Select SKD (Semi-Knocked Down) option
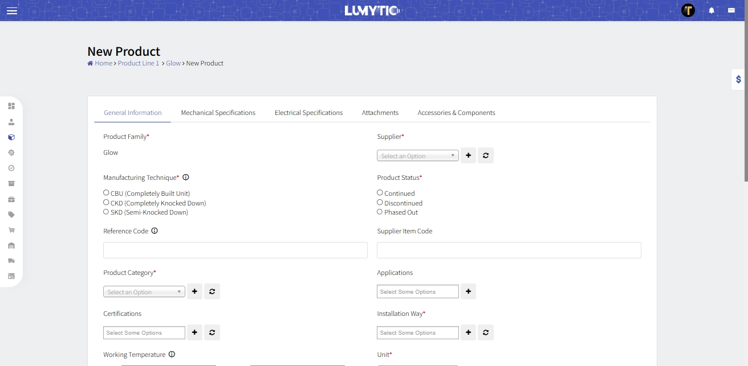The image size is (748, 366). coord(106,212)
